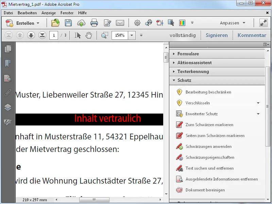
Task: Jump to last page button
Action: coord(42,35)
